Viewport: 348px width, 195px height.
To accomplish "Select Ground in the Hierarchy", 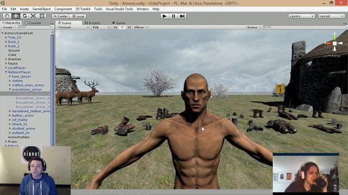I will (14, 50).
